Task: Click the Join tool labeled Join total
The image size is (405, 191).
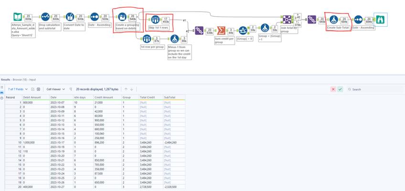Action: (287, 19)
